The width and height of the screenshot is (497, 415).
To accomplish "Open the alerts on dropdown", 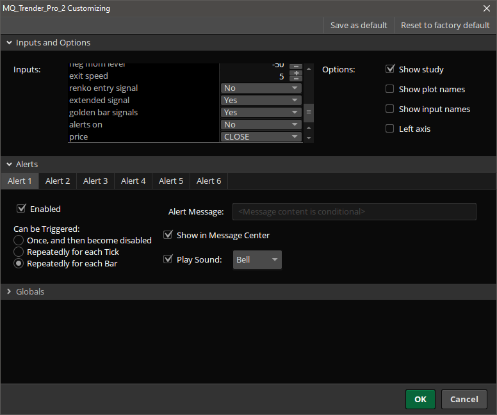I will click(x=261, y=125).
